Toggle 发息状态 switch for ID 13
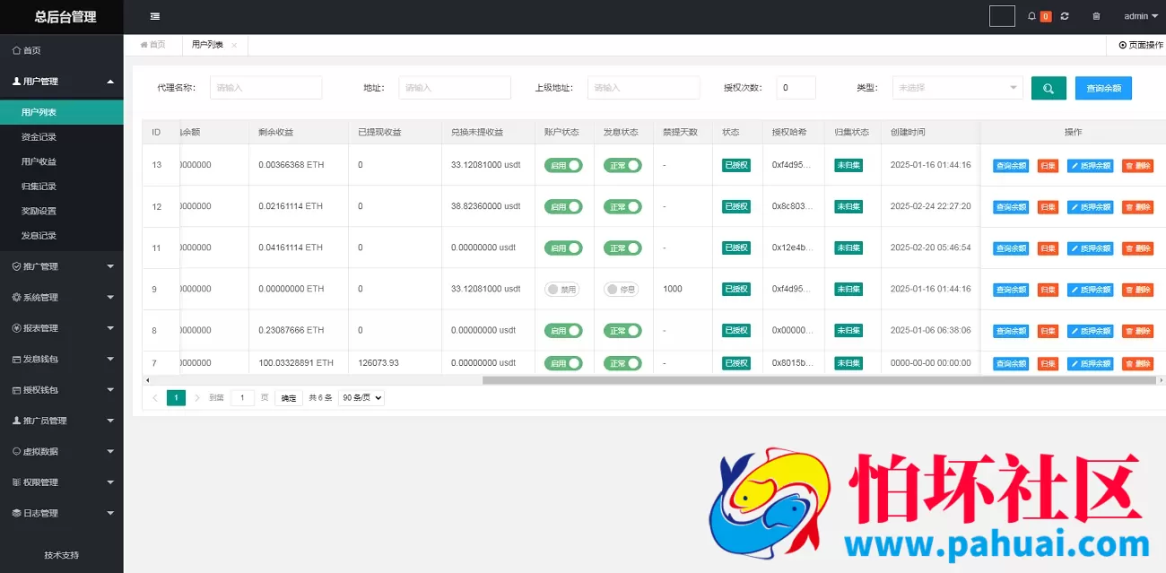Viewport: 1166px width, 573px height. [x=622, y=165]
